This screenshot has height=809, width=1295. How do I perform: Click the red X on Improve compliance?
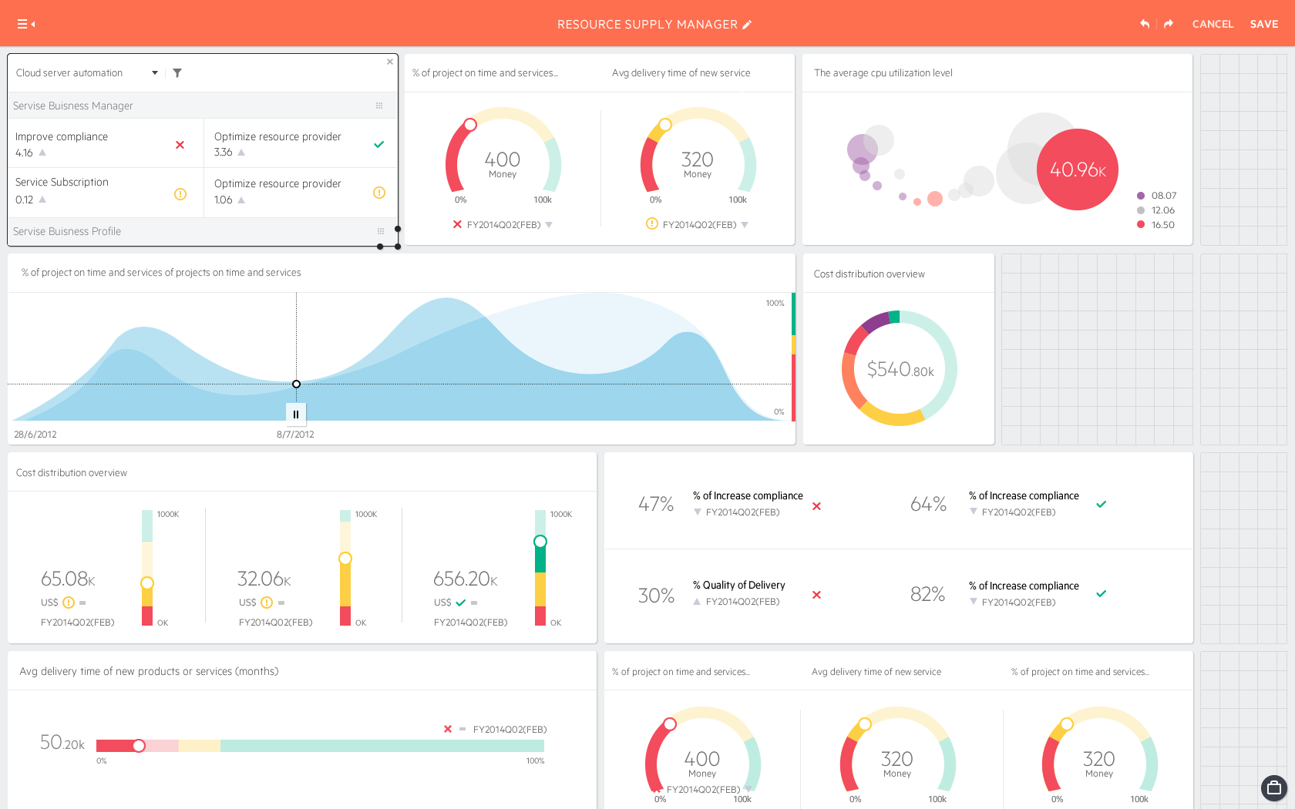(180, 145)
